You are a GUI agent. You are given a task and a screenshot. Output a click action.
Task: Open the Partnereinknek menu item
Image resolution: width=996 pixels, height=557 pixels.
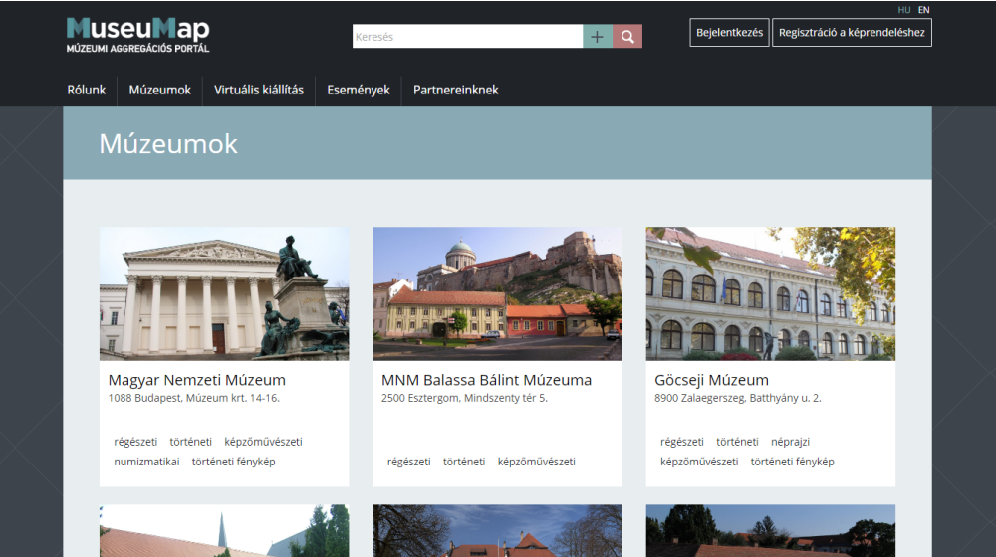tap(456, 91)
